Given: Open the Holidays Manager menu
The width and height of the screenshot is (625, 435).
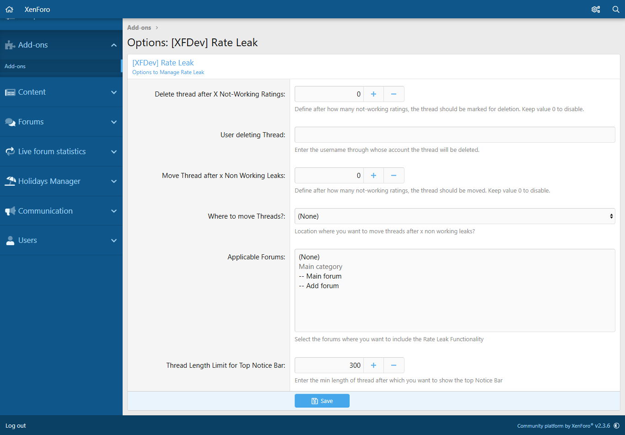Looking at the screenshot, I should point(49,181).
